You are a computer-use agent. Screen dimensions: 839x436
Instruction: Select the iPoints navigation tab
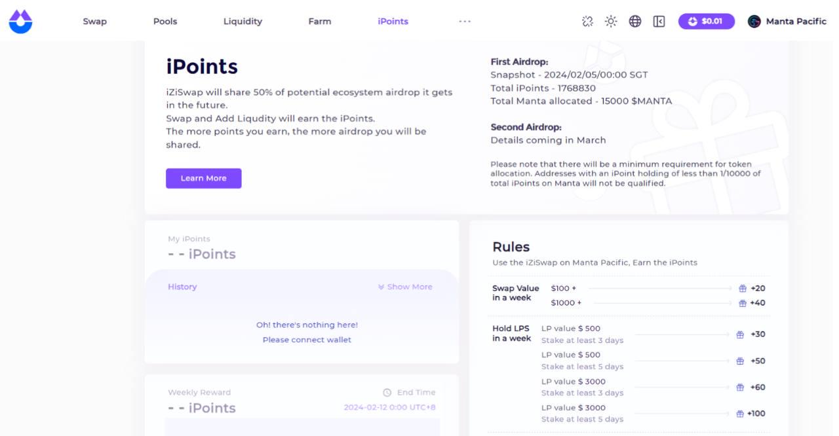tap(393, 22)
